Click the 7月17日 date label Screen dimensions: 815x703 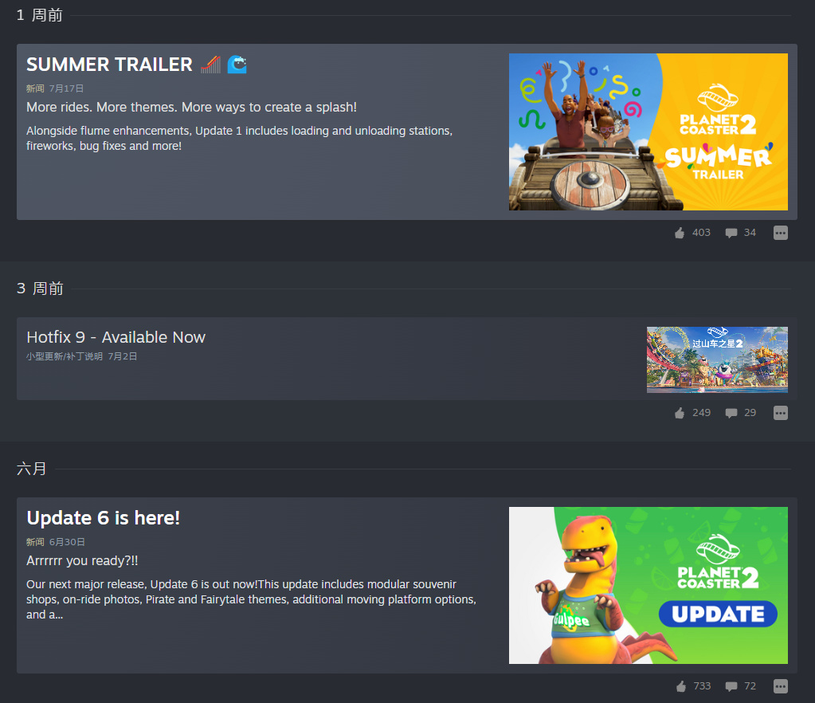[x=66, y=88]
